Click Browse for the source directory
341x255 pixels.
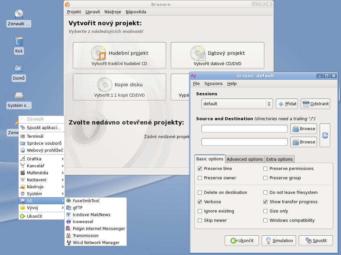tap(304, 129)
